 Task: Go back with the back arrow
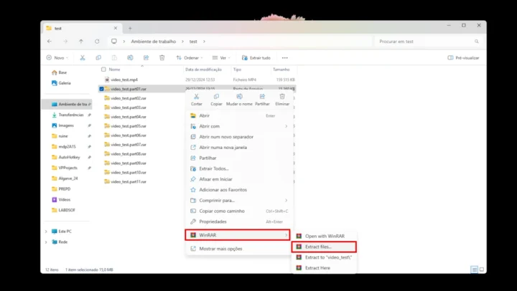tap(50, 42)
